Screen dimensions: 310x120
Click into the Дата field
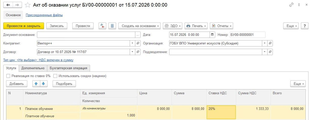coord(189,35)
